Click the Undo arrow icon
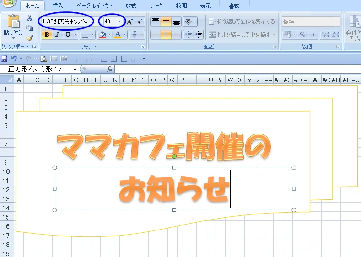Viewport: 361px width, 257px height. point(14,59)
